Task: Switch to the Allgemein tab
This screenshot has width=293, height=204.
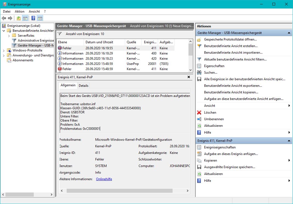Action: click(x=68, y=85)
